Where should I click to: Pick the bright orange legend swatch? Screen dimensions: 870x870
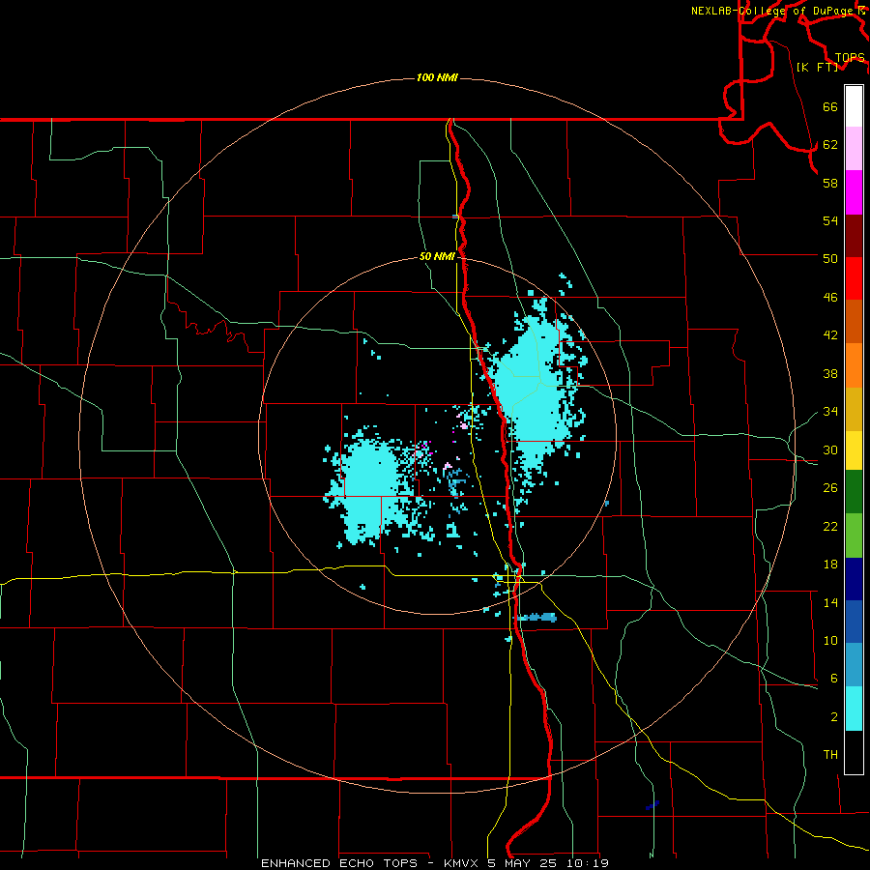click(x=854, y=365)
